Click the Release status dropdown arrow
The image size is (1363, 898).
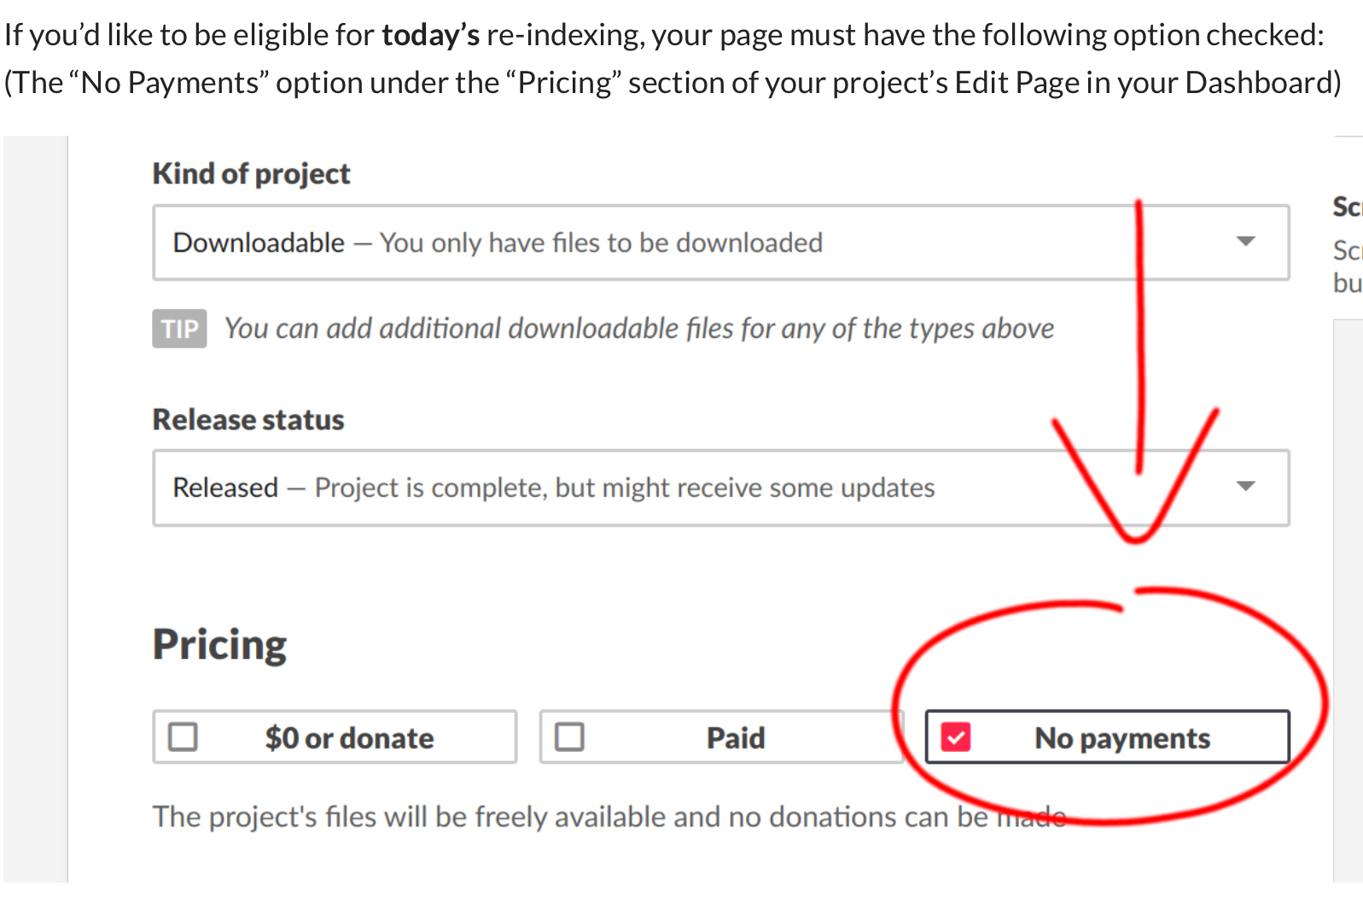coord(1245,487)
